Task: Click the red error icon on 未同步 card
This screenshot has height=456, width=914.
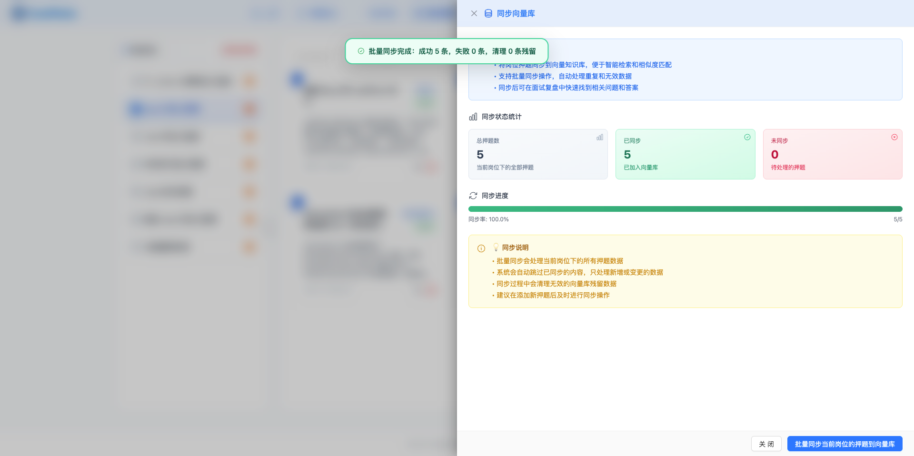Action: click(x=894, y=137)
